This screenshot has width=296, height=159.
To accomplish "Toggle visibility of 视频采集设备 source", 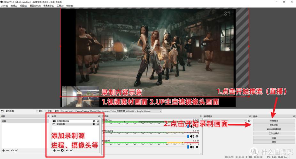I will click(x=94, y=121).
